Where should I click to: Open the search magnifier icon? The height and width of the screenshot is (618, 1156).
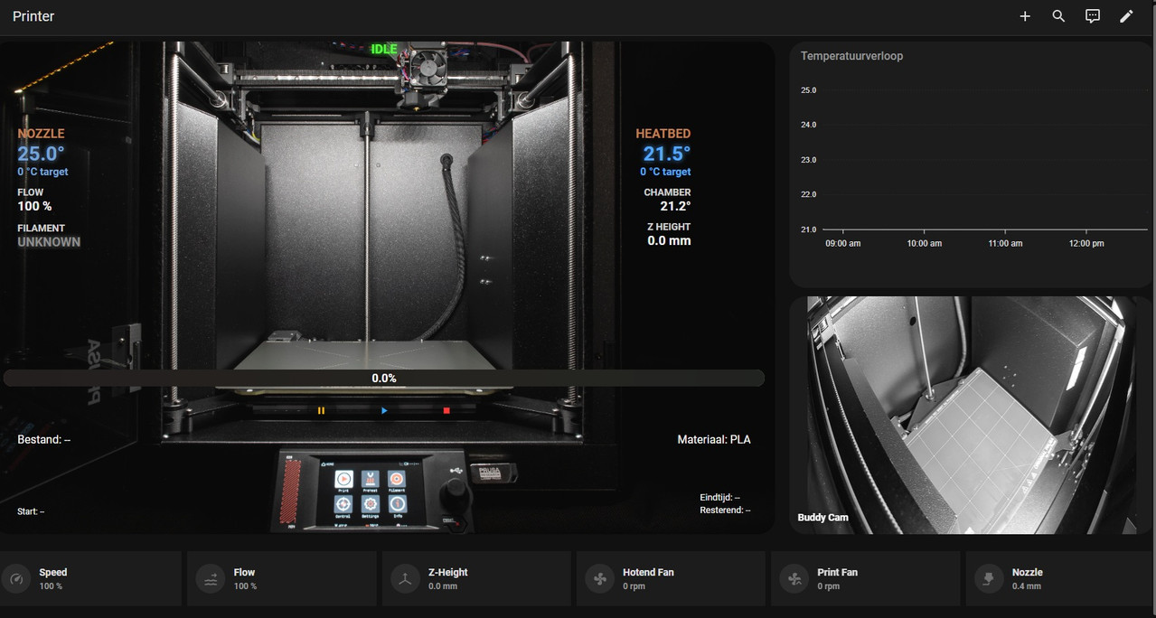coord(1058,16)
